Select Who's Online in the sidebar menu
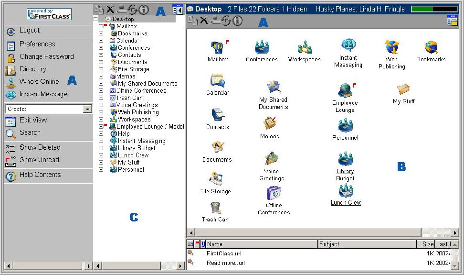 (x=39, y=81)
